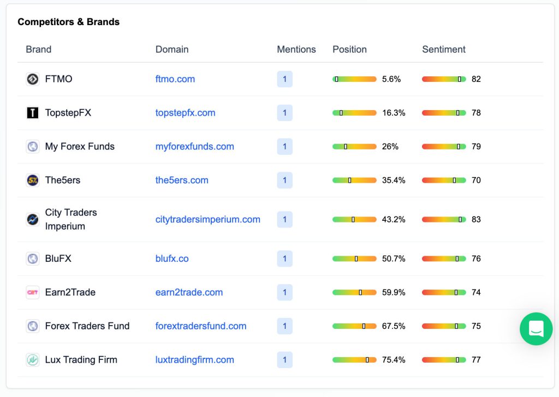Select the The5ers logo icon
This screenshot has height=397, width=559.
point(33,180)
